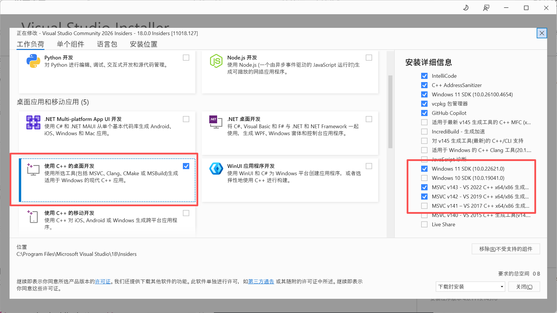Enable .NET Multi-platform App UI workload
557x313 pixels.
[x=186, y=119]
